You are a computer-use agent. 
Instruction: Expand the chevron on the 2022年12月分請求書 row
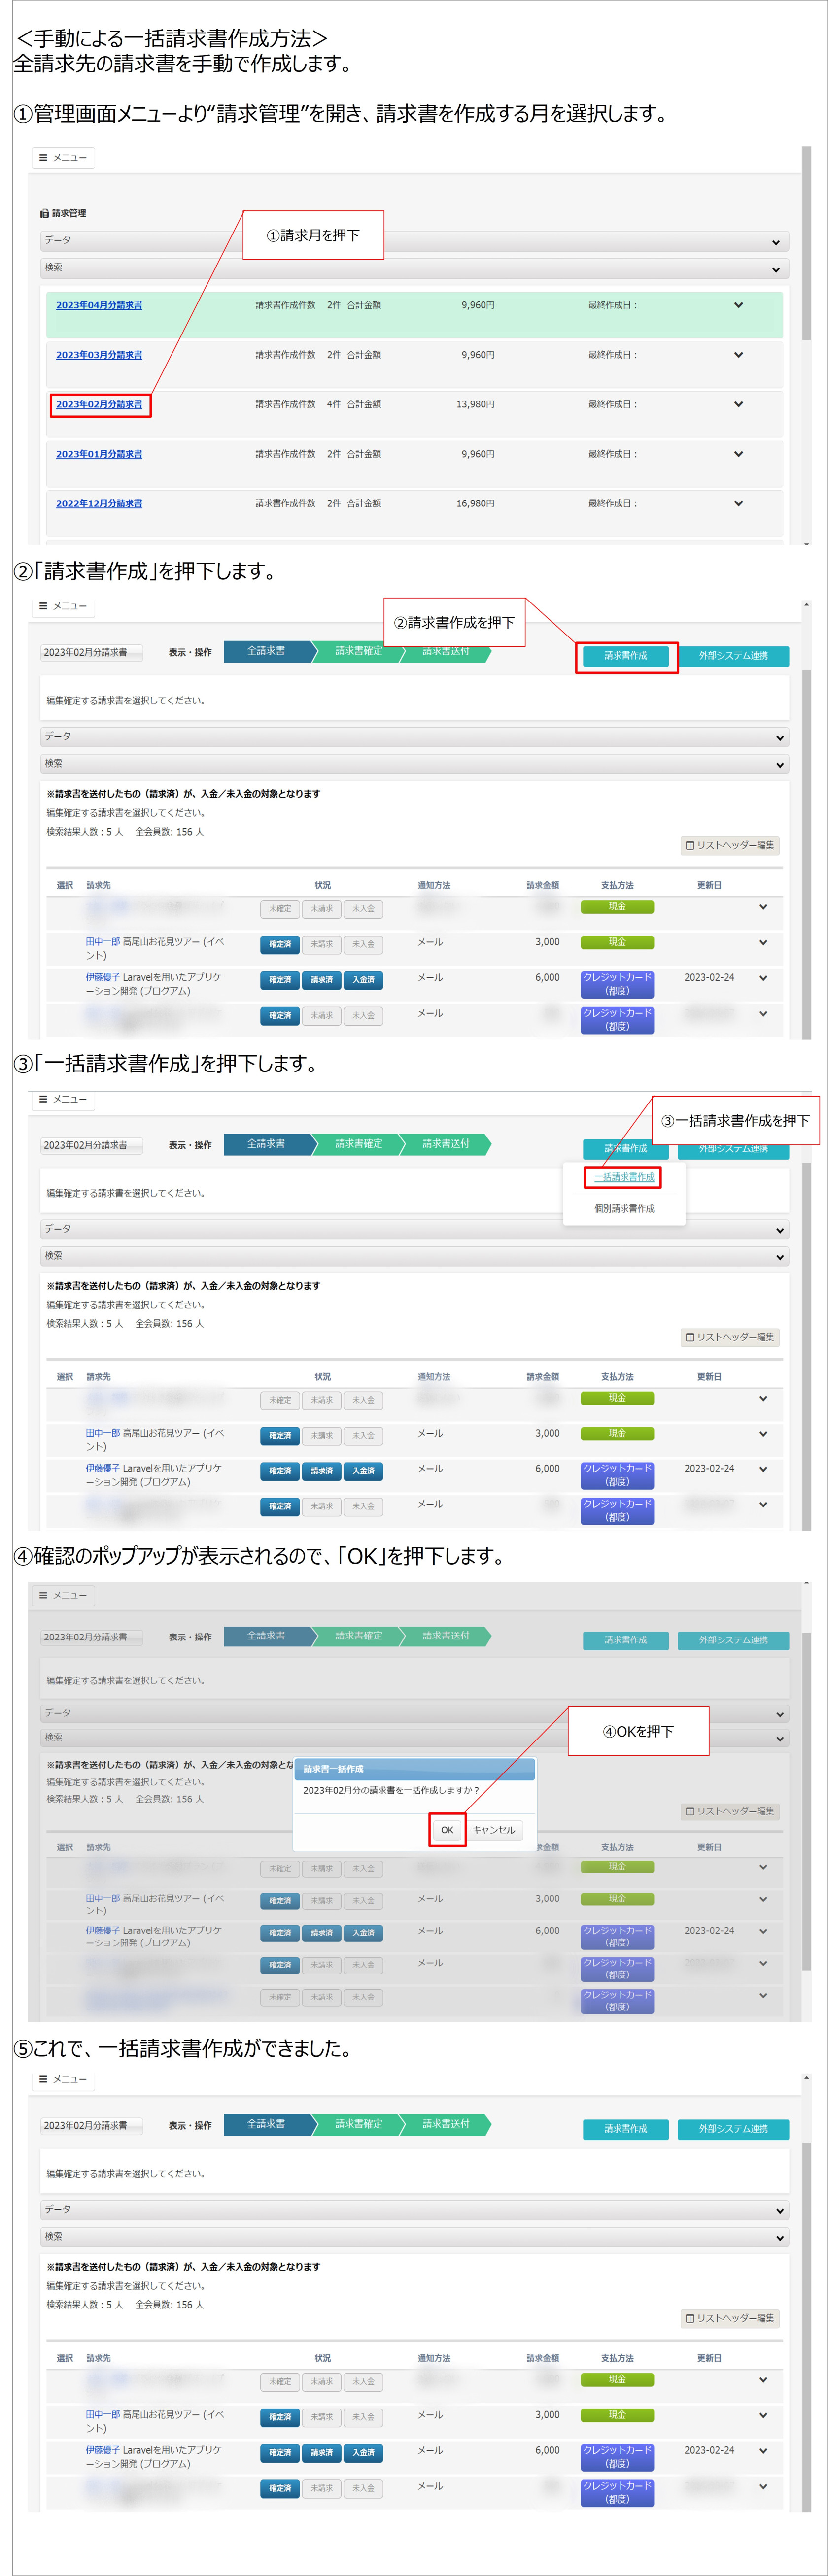click(738, 503)
